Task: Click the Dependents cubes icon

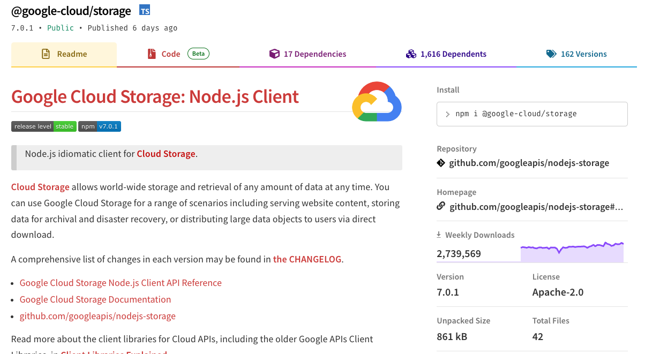Action: click(x=411, y=54)
